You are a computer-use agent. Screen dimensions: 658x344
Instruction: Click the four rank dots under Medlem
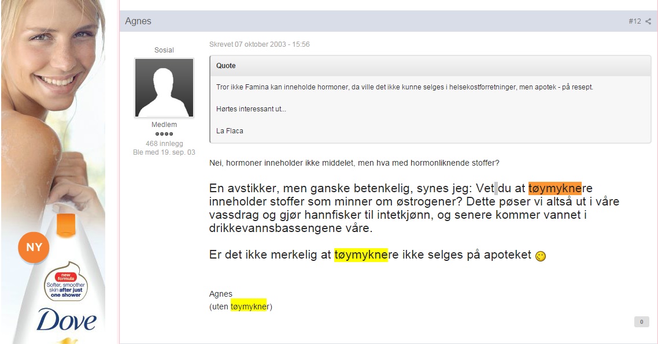[x=164, y=134]
